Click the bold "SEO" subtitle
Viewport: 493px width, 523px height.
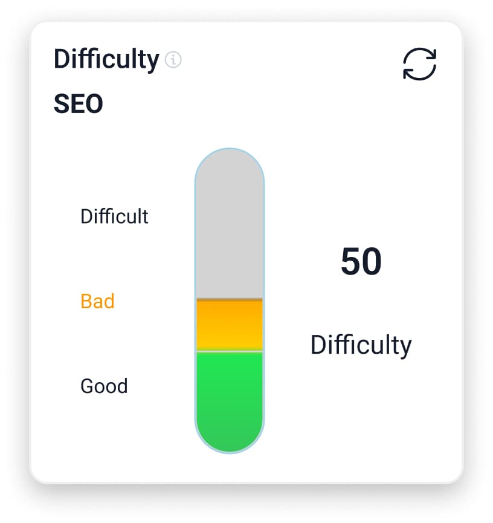tap(79, 104)
